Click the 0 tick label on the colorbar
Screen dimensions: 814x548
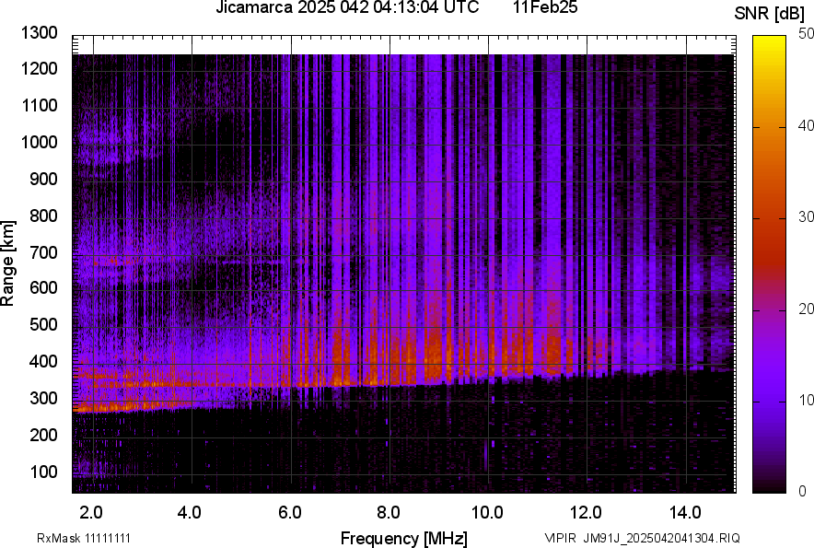(x=803, y=491)
